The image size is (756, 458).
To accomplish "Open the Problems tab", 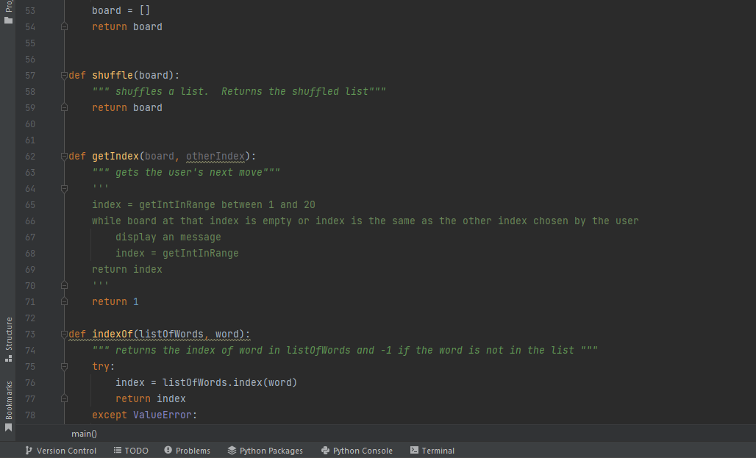I will point(187,451).
